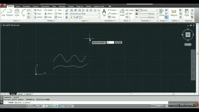Click the TOP face of ViewCube
Screen dimensions: 199x112
tap(188, 35)
